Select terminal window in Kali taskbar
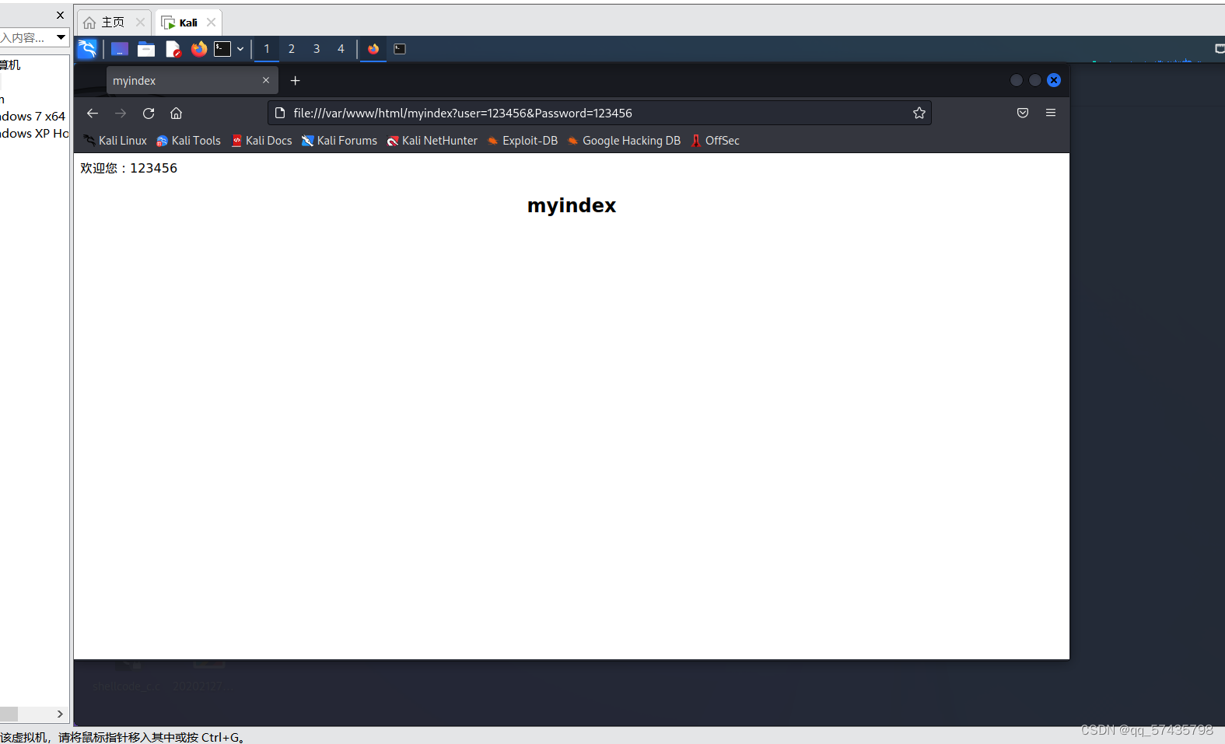The image size is (1225, 744). coord(400,49)
